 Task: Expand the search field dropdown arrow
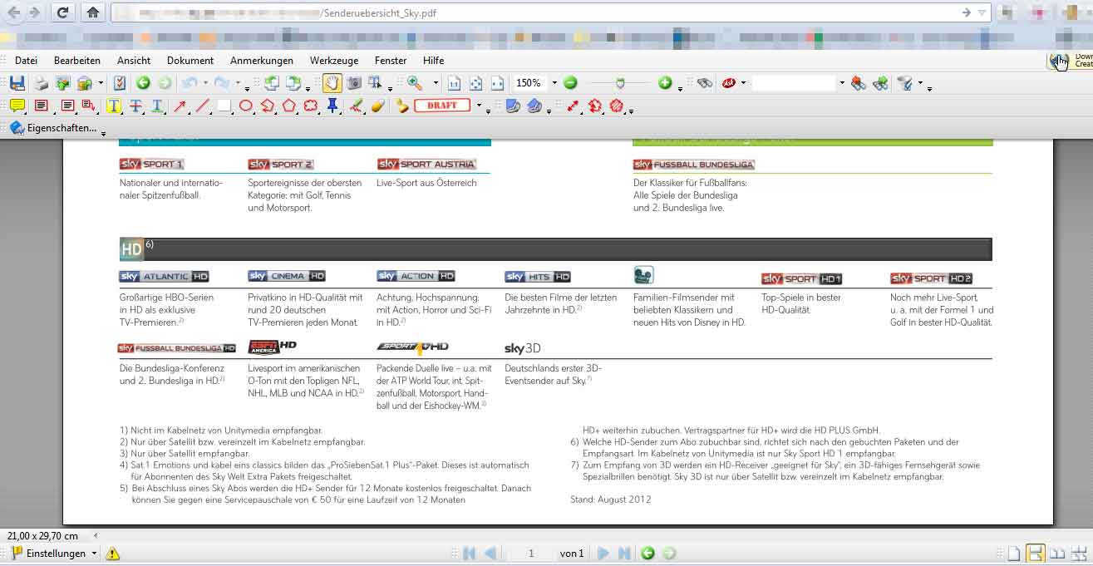click(x=841, y=83)
